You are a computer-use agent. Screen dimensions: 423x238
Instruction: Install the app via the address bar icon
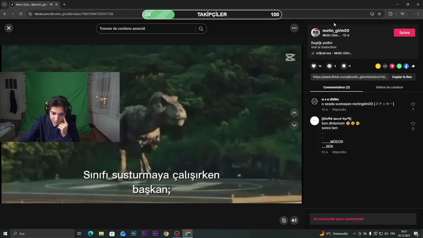click(372, 14)
